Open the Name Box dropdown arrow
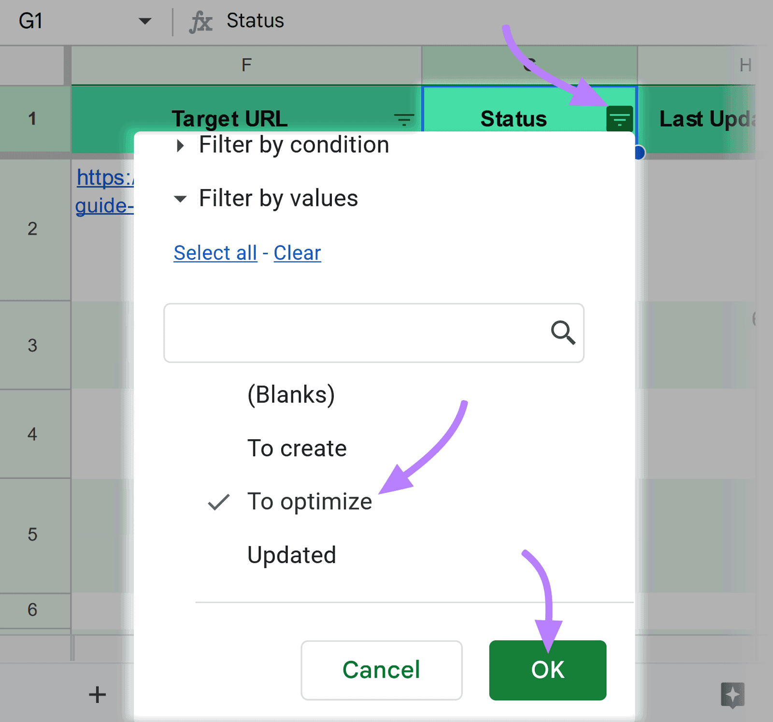The image size is (773, 722). (x=144, y=20)
